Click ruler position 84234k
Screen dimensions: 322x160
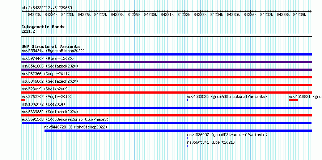[x=217, y=15]
